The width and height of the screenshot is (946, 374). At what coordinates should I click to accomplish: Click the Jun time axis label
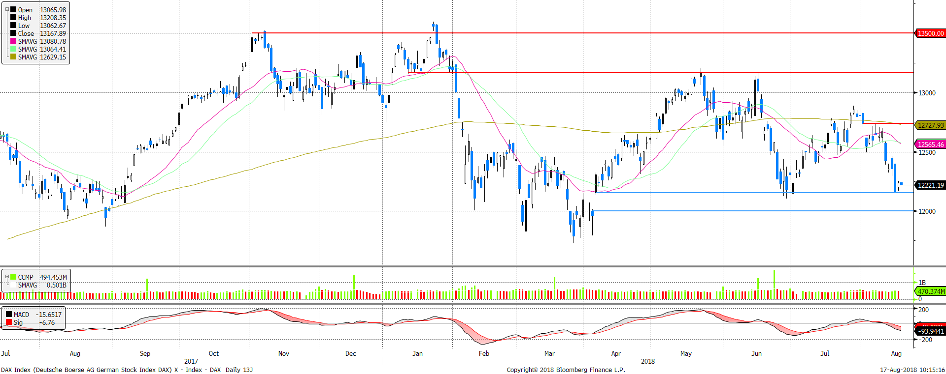[x=757, y=353]
